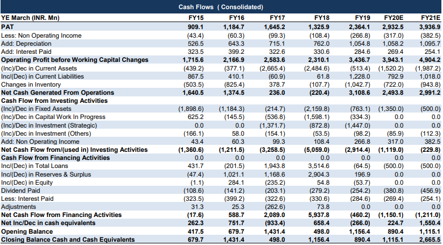This screenshot has width=443, height=245.
Task: Click Operating Profit before Working Capital Changes label
Action: click(75, 60)
